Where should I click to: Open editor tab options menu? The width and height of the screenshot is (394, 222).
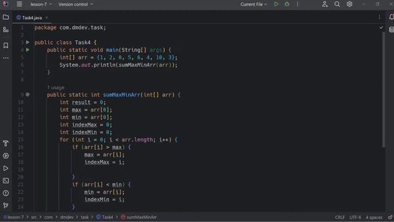tap(379, 17)
